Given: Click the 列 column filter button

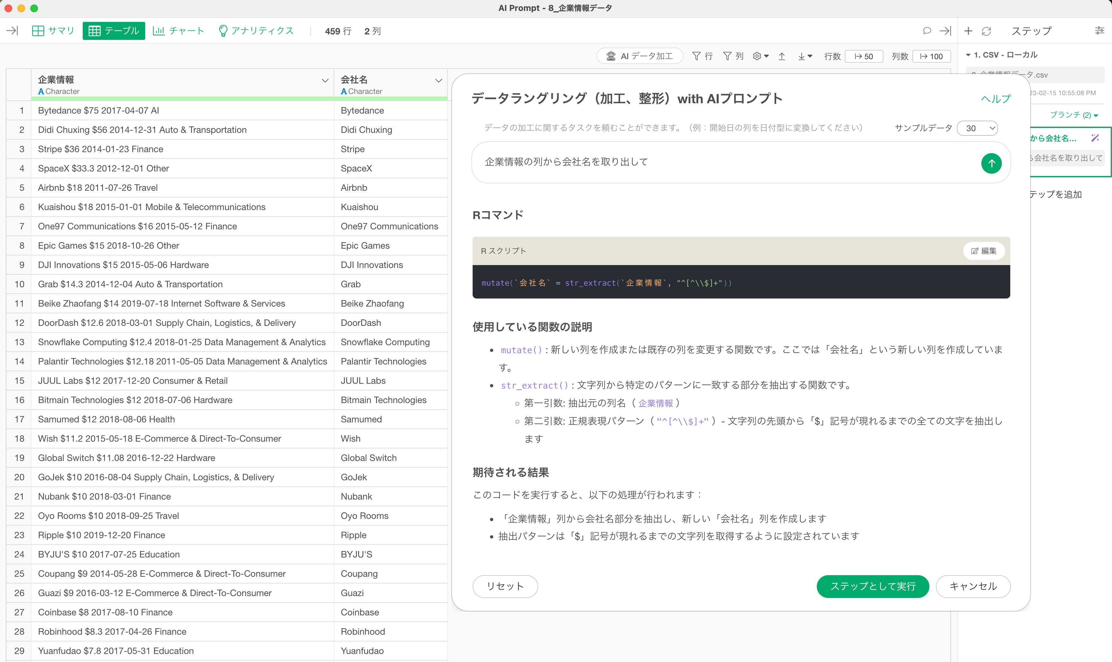Looking at the screenshot, I should (733, 56).
